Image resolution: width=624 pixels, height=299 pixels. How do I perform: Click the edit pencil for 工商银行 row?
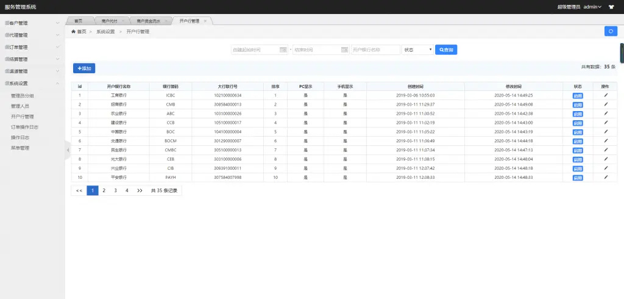[x=606, y=95]
